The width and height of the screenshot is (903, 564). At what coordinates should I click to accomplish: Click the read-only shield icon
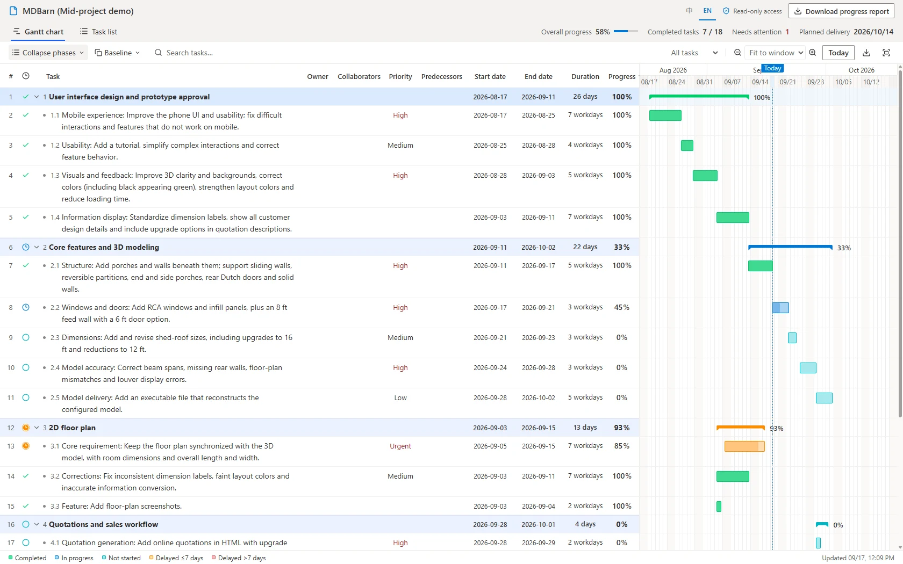point(726,11)
